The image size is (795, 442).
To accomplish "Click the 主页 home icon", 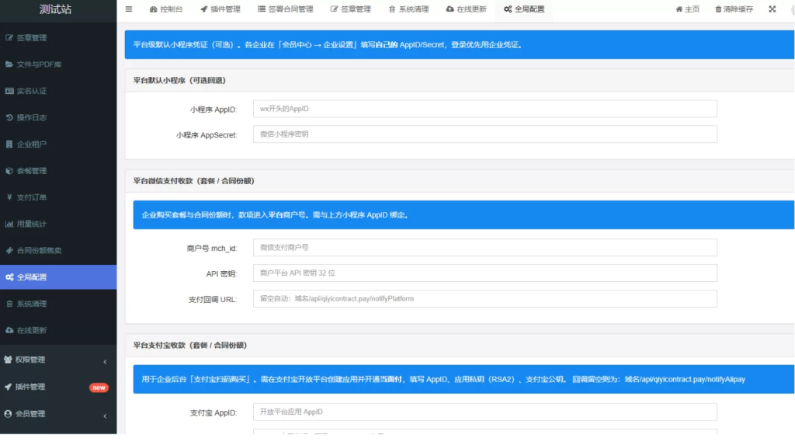I will tap(679, 9).
